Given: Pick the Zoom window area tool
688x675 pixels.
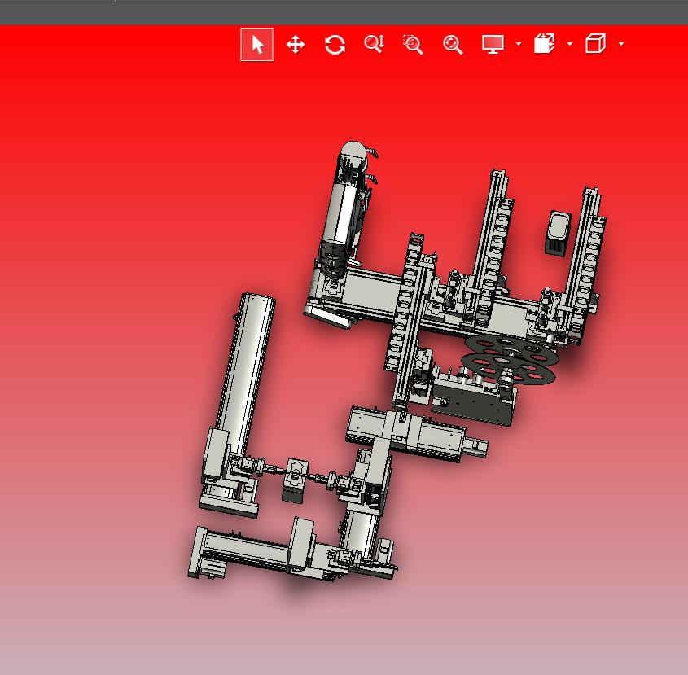Looking at the screenshot, I should coord(413,45).
